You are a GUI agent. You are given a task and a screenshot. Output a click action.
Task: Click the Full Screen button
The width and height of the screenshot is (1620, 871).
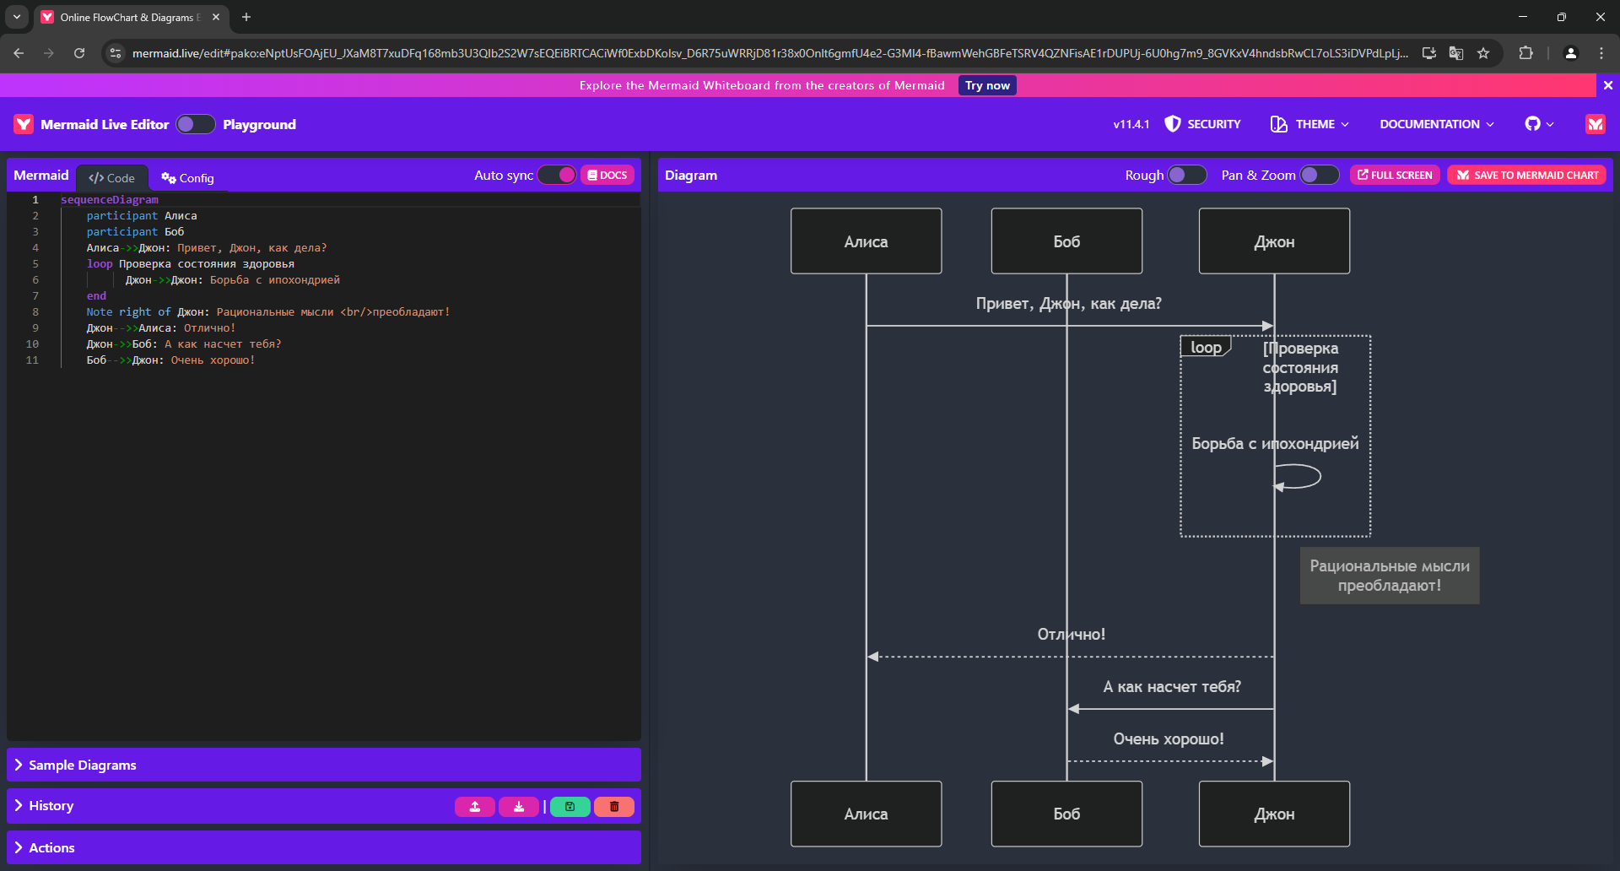click(x=1395, y=175)
